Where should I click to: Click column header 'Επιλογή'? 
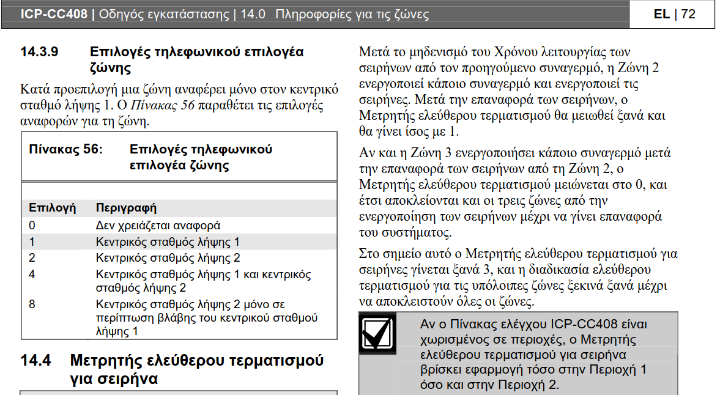tap(53, 208)
